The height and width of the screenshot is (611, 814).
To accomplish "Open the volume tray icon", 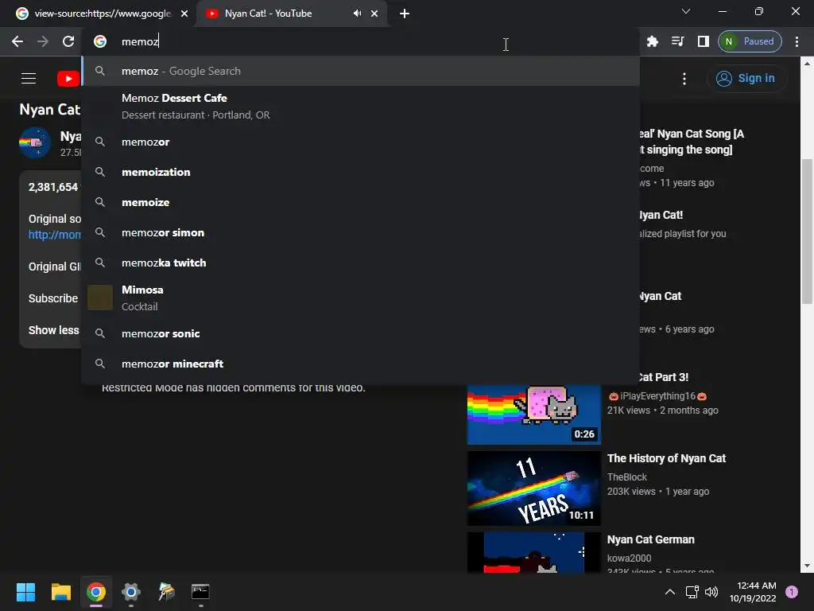I will coord(711,592).
